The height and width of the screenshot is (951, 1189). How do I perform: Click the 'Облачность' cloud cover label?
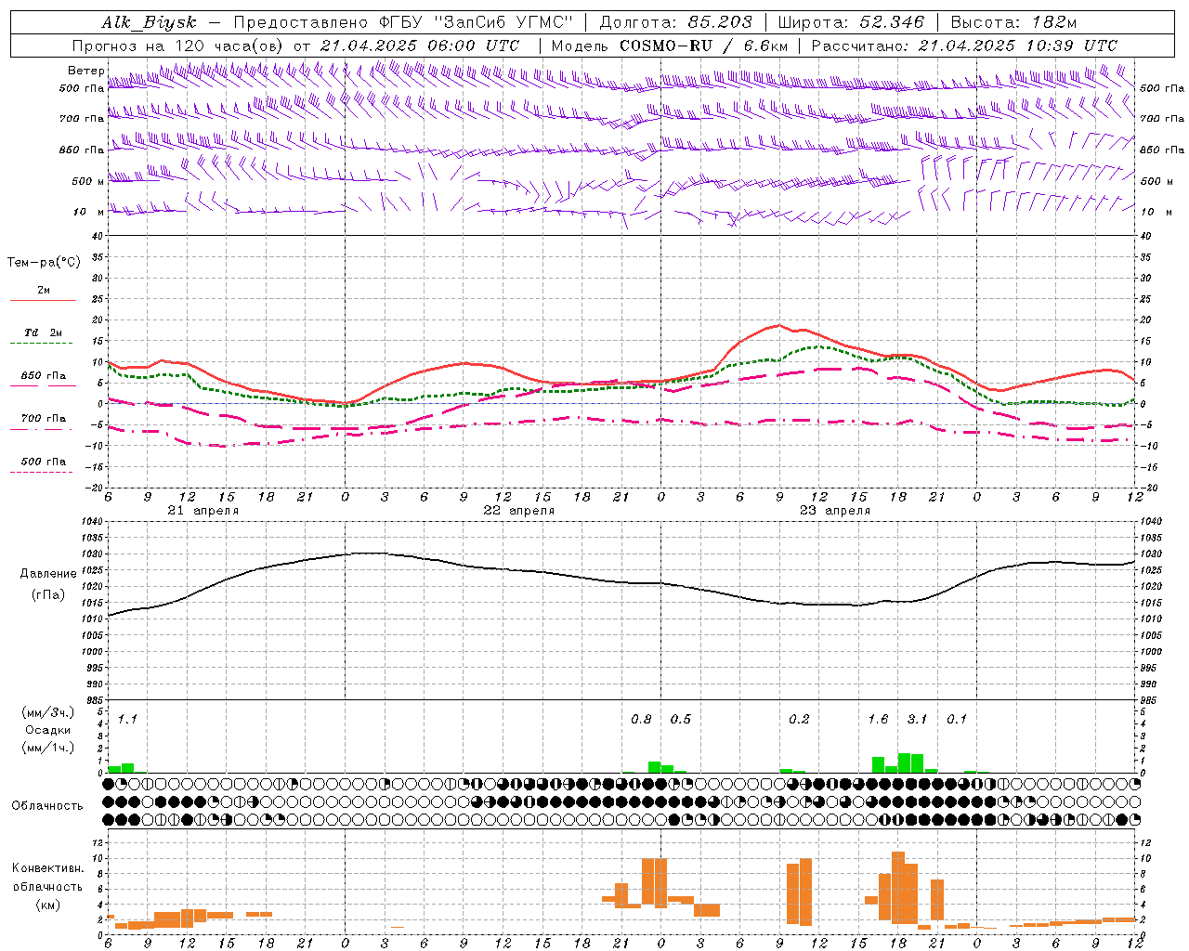47,806
